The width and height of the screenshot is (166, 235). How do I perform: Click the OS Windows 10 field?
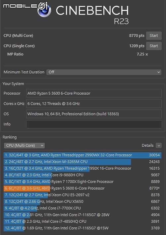[x=94, y=114]
